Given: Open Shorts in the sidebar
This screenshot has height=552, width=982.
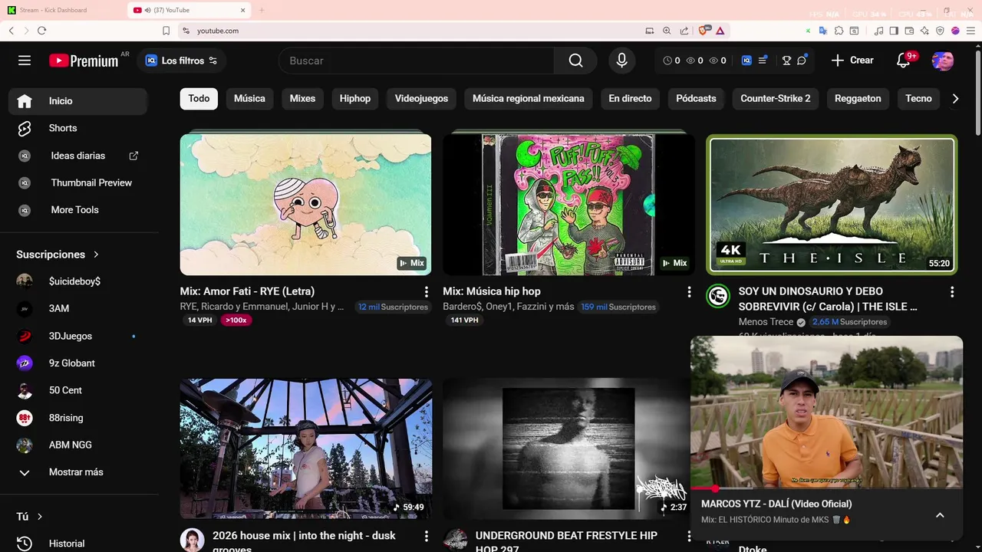Looking at the screenshot, I should coord(77,128).
